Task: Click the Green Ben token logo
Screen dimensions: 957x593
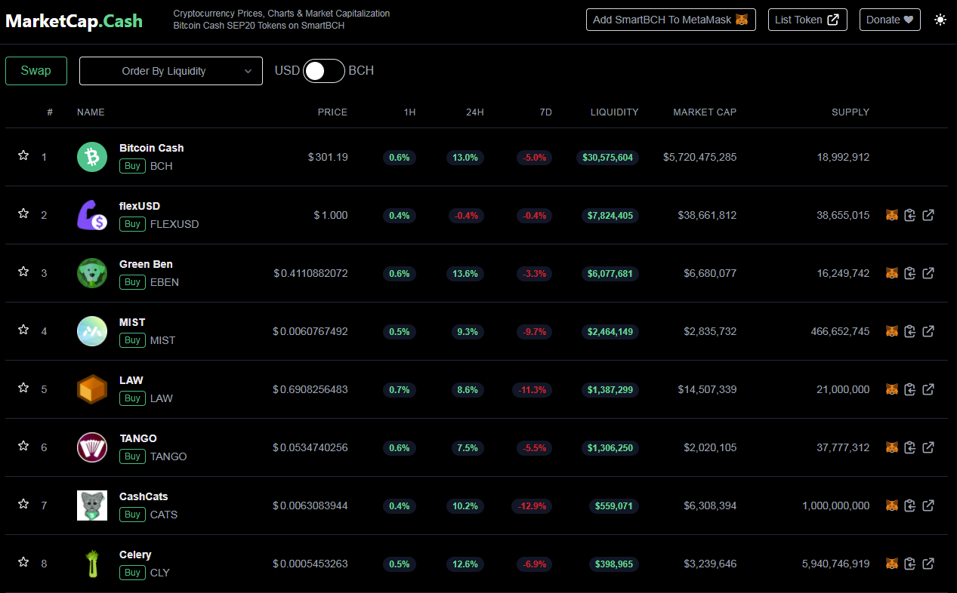Action: point(92,273)
